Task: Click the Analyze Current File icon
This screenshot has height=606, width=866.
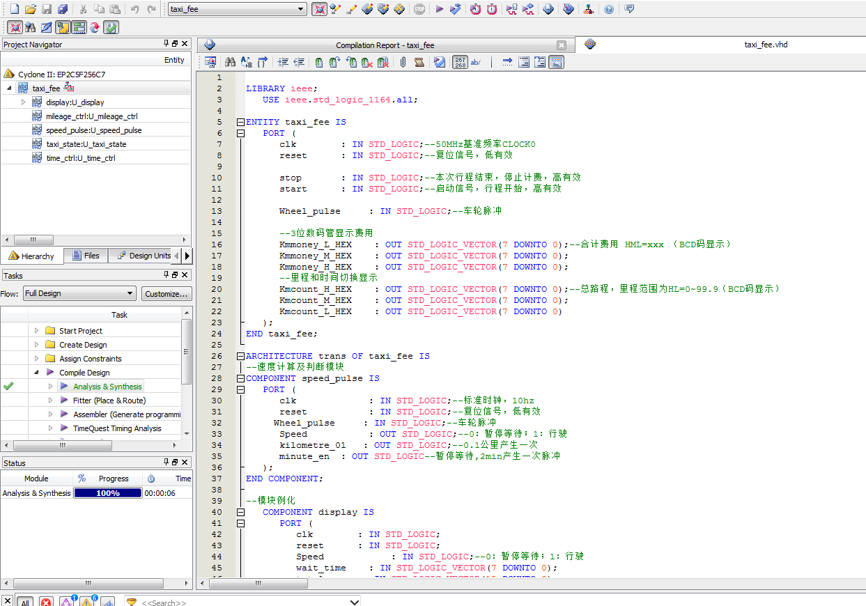Action: [x=439, y=62]
